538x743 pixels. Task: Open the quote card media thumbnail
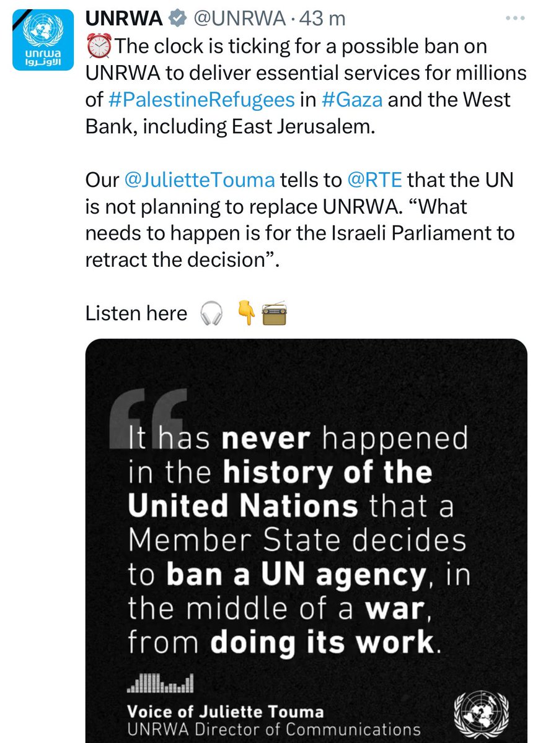(306, 541)
